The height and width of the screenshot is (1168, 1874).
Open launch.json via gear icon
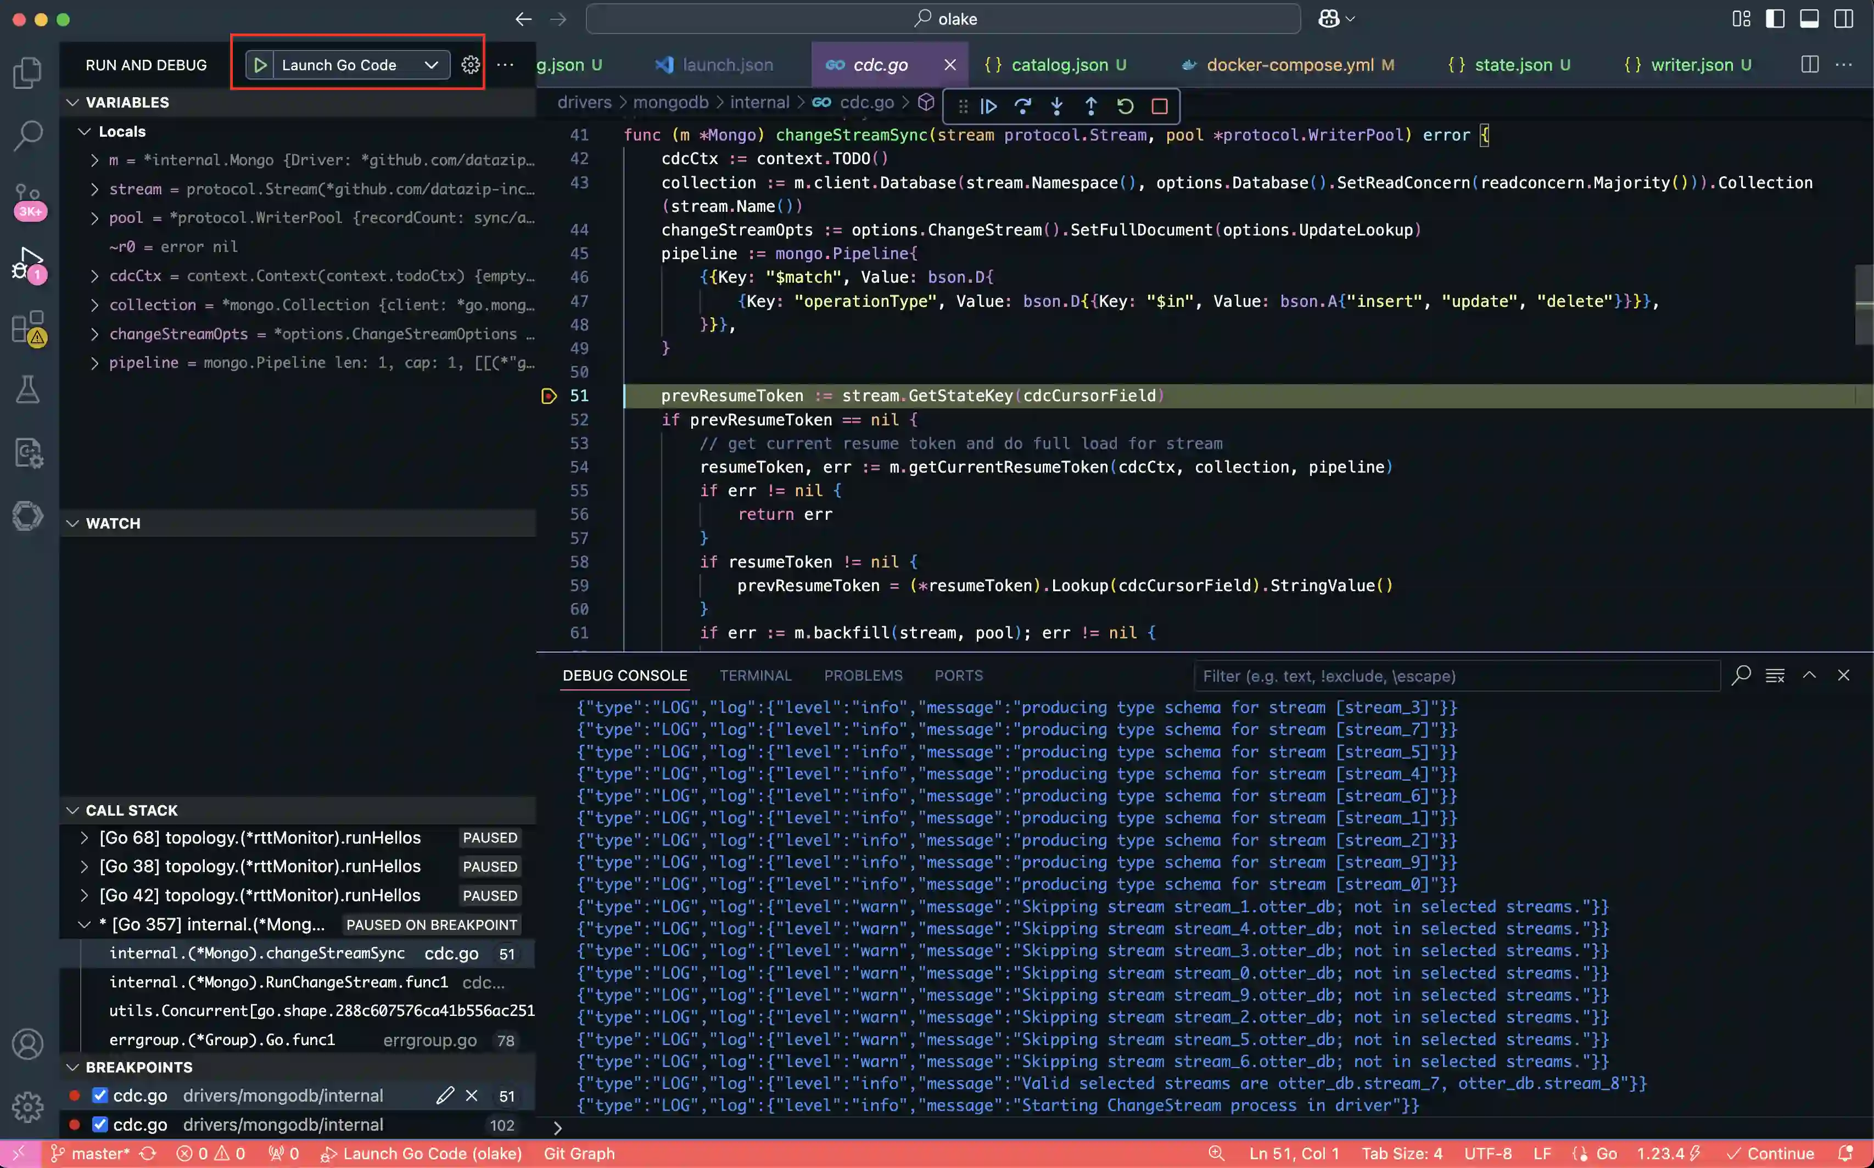click(470, 65)
